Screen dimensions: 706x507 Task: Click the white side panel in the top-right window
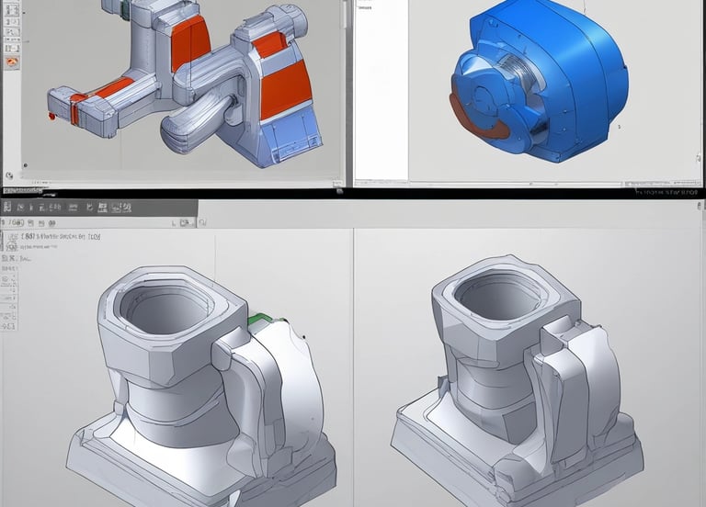(x=381, y=90)
